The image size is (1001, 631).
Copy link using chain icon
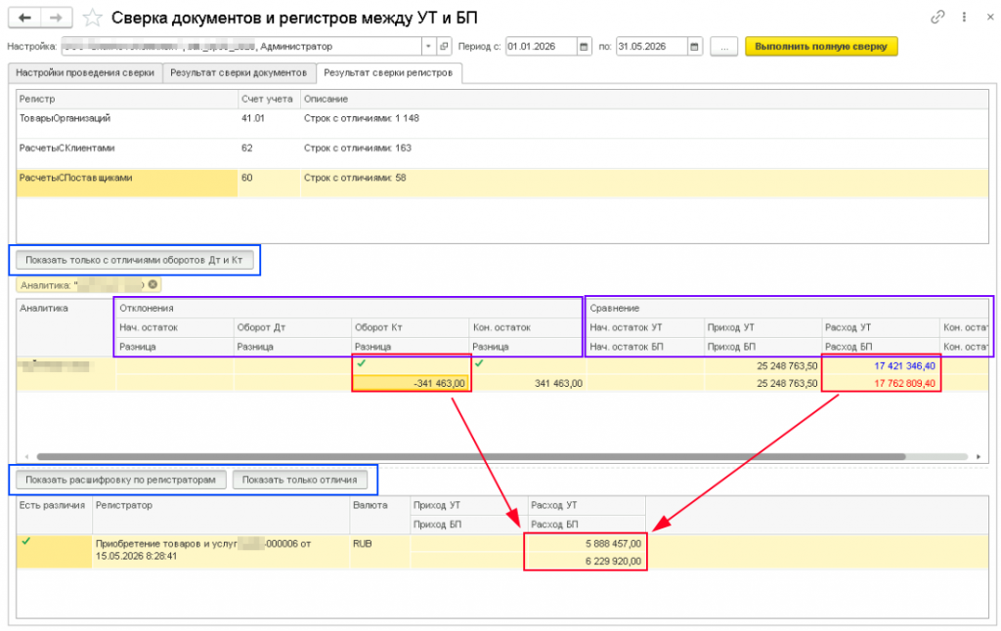coord(937,18)
